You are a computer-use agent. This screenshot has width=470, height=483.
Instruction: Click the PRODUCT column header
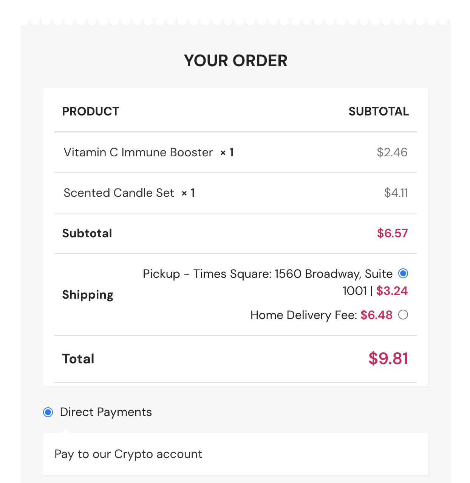click(91, 112)
